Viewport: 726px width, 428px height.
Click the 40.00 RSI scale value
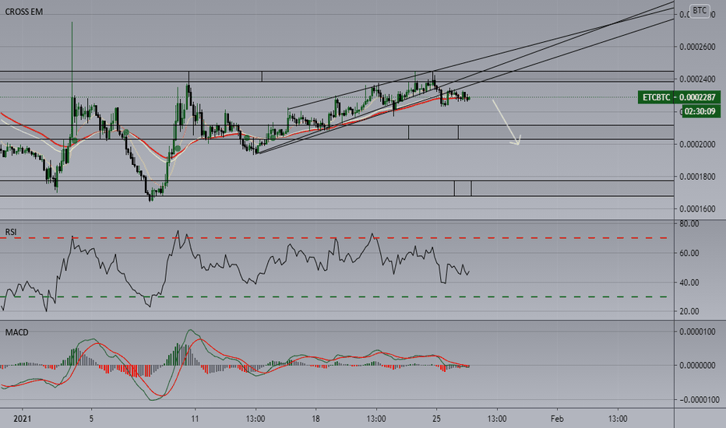[689, 282]
